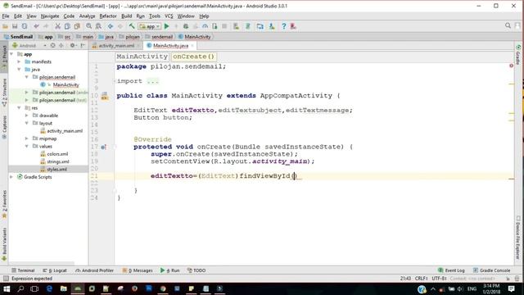
Task: Select MainActivity in the project tree
Action: [x=65, y=84]
